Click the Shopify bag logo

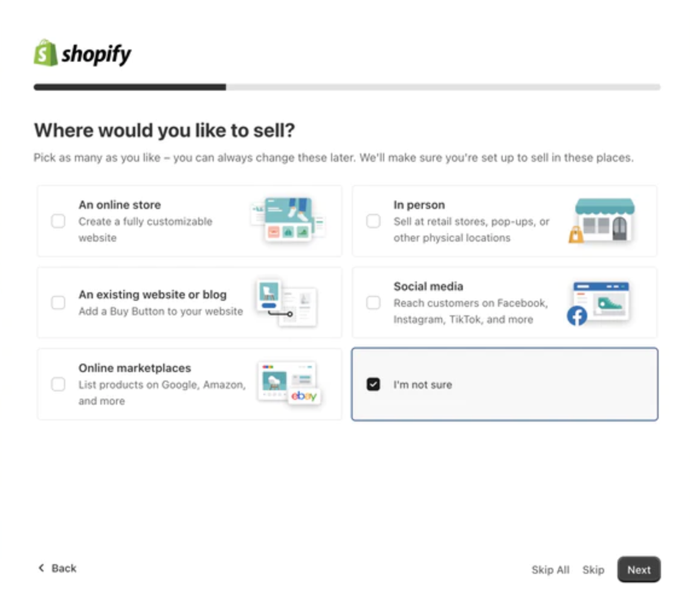click(x=46, y=53)
